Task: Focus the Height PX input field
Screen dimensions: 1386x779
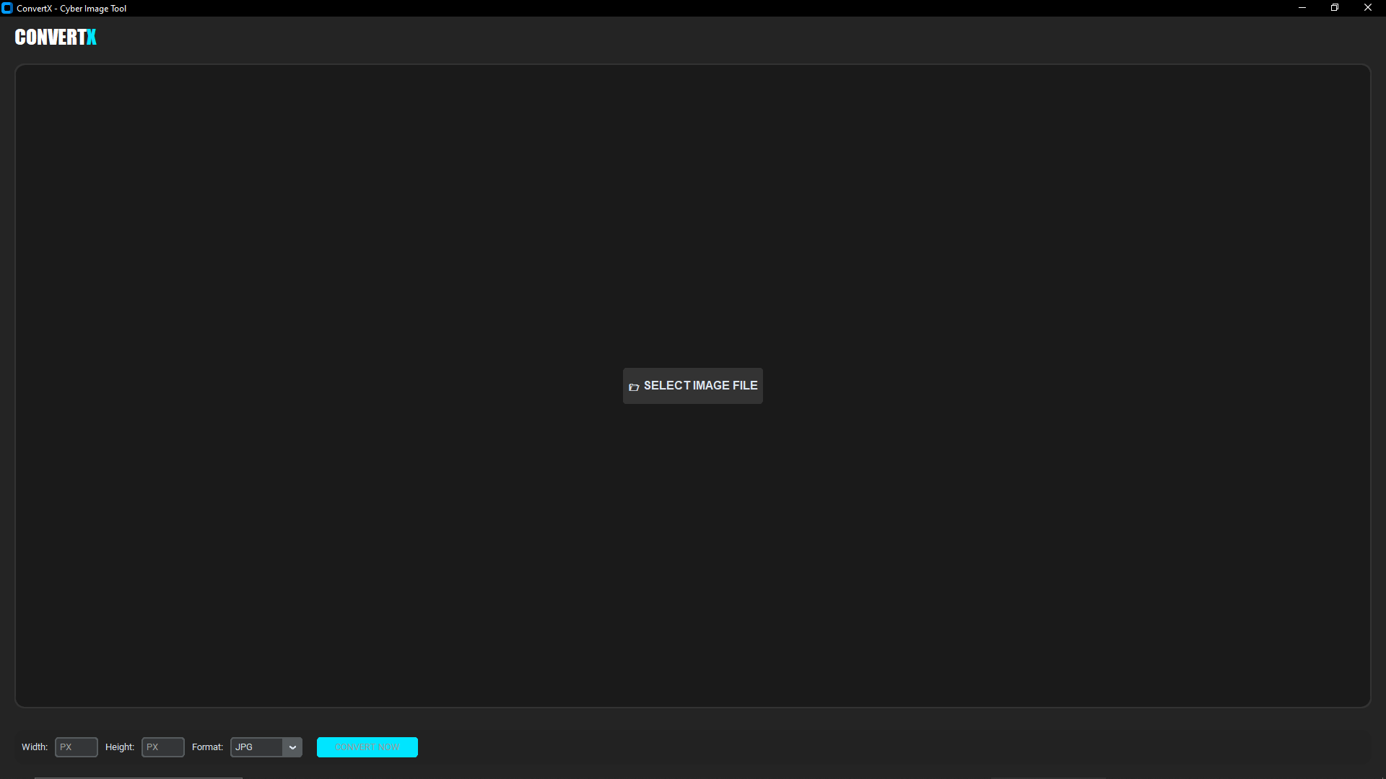Action: [163, 747]
